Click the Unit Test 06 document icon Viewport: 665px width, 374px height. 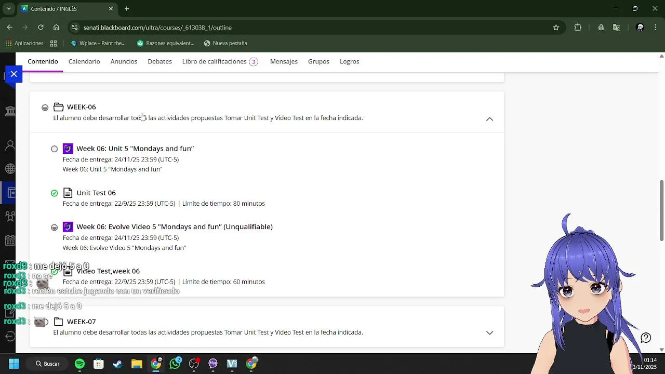(68, 193)
